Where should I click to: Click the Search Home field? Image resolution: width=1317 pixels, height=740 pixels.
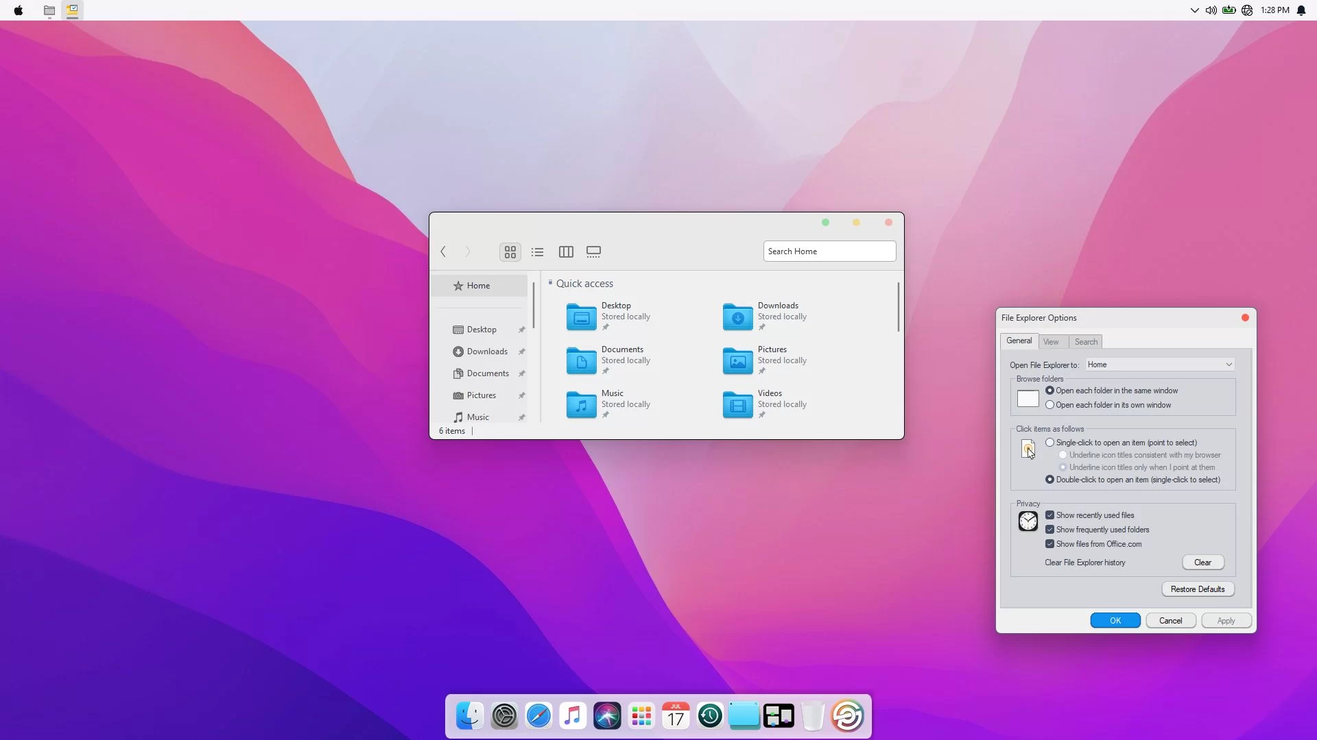tap(829, 251)
